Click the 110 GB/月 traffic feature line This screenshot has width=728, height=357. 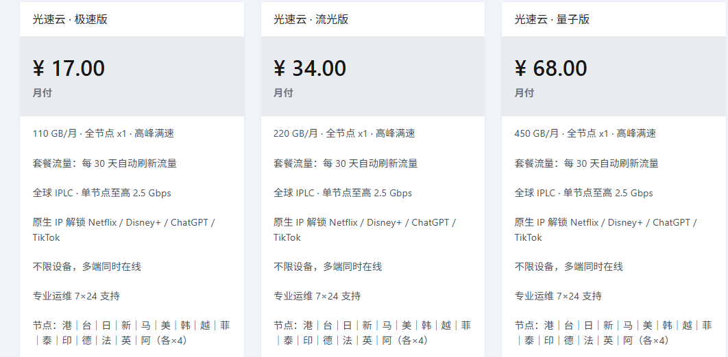coord(104,133)
